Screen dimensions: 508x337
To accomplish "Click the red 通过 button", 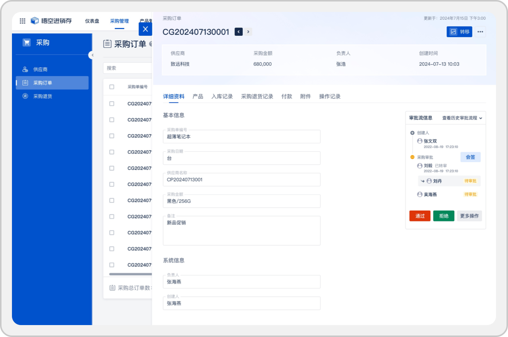I will 420,216.
